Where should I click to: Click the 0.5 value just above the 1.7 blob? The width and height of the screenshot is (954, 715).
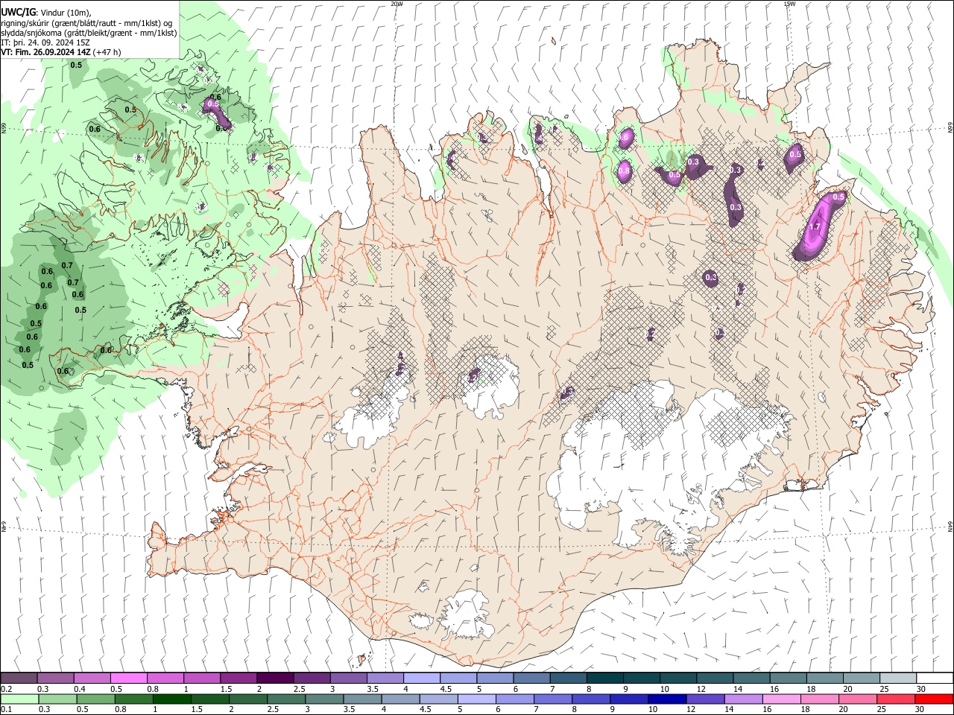pyautogui.click(x=838, y=197)
